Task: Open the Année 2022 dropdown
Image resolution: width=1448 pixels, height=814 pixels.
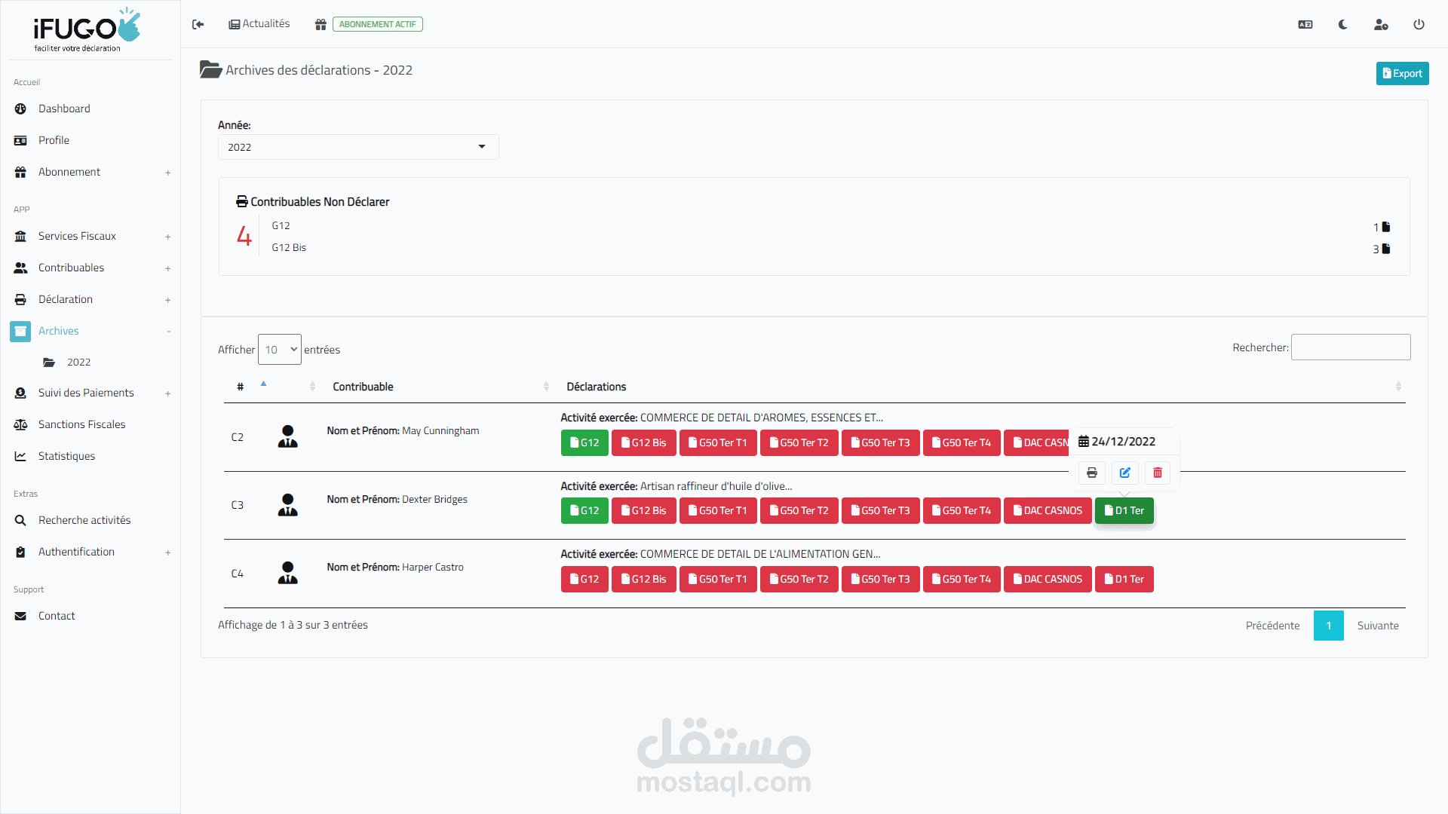Action: [x=358, y=147]
